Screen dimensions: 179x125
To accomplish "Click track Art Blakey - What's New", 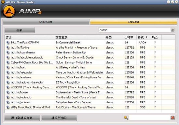I will point(70,67).
